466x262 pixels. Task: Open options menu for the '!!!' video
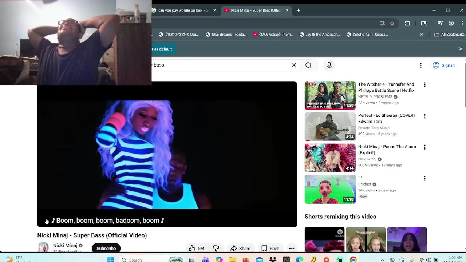point(424,179)
